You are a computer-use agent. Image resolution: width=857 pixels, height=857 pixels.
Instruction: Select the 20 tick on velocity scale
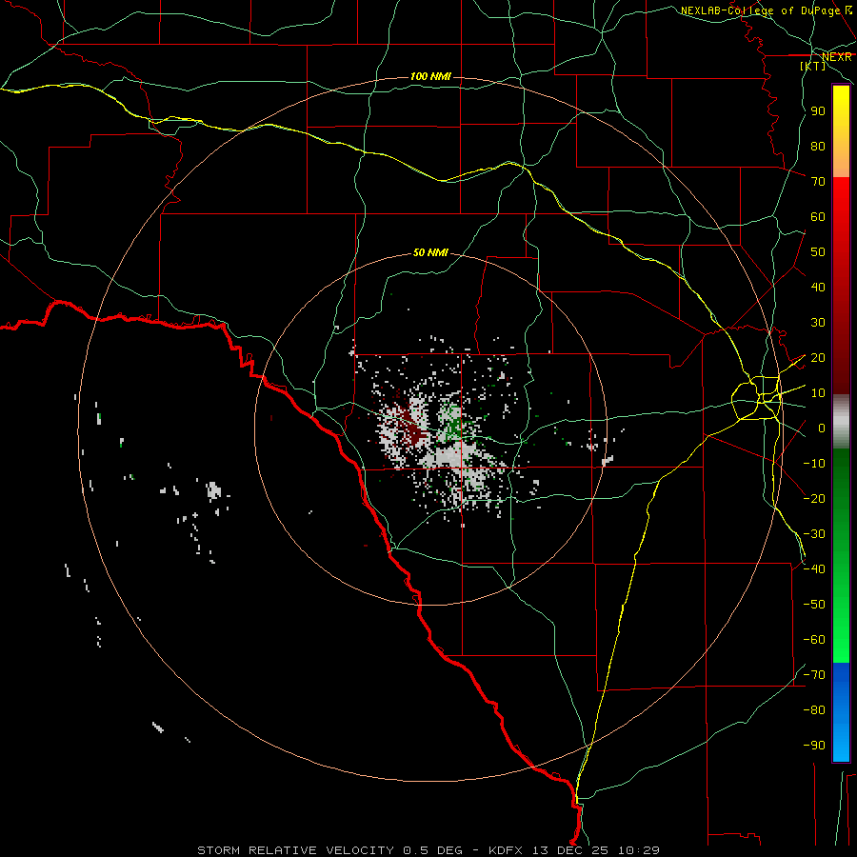(818, 358)
